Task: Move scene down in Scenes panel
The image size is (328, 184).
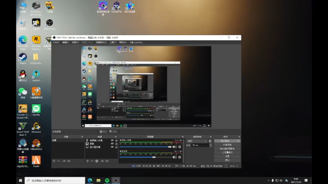Action: [x=69, y=161]
